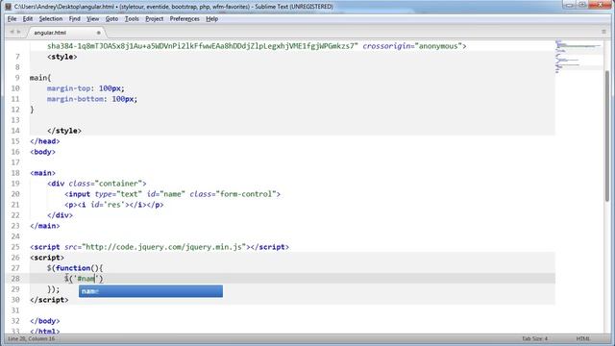Open the Project menu
615x346 pixels.
click(x=154, y=19)
